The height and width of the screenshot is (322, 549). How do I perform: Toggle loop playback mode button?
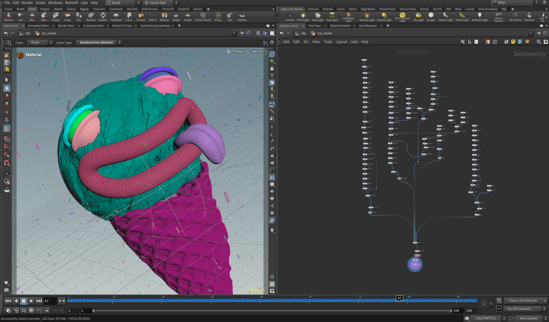(x=24, y=310)
